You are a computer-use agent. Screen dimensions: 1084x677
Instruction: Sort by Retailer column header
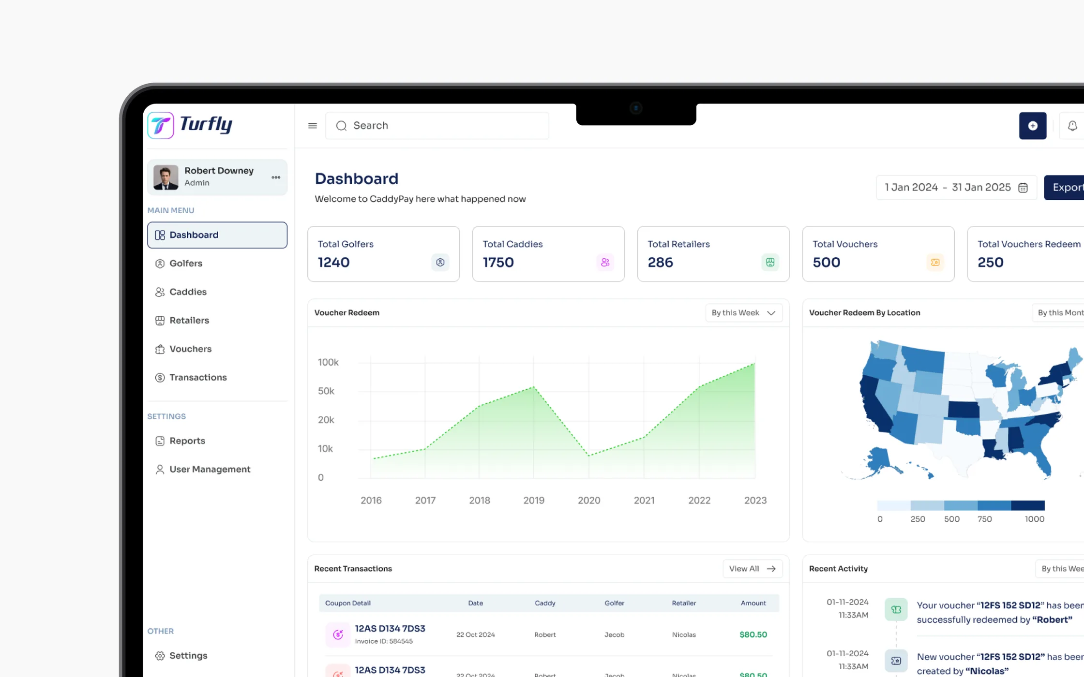(x=684, y=603)
